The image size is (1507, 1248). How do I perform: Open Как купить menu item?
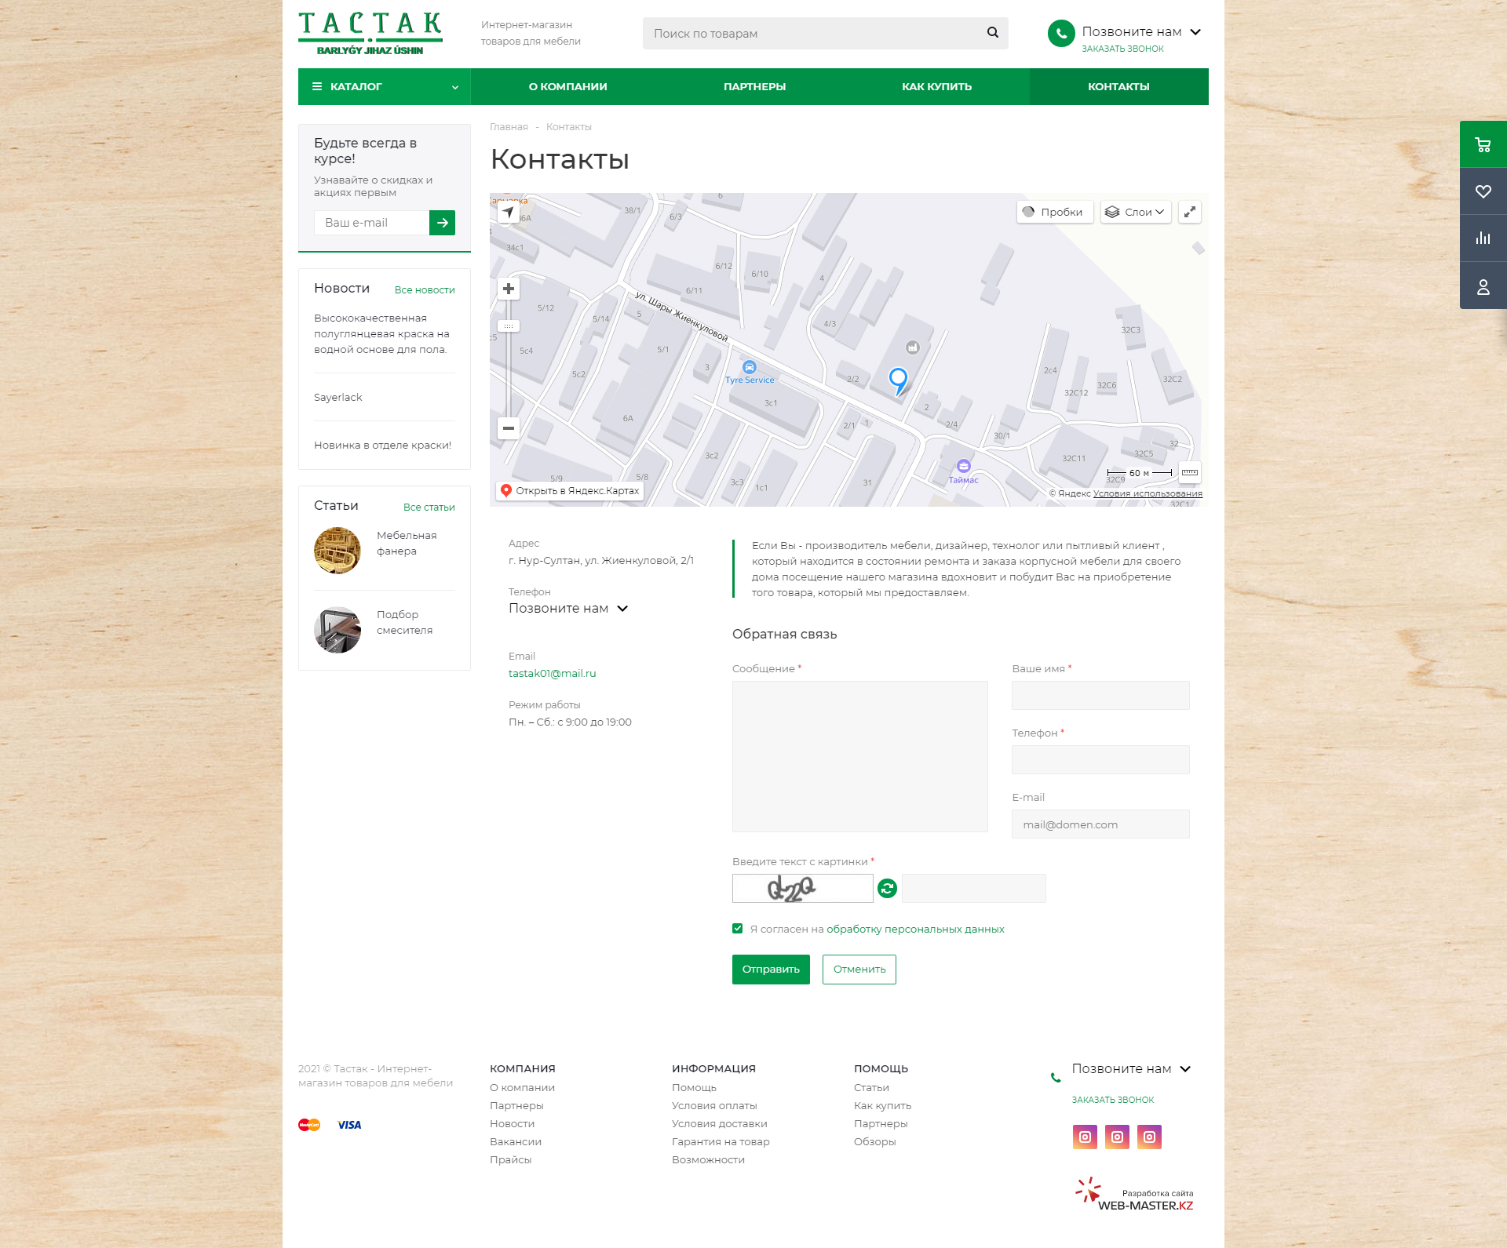tap(936, 86)
